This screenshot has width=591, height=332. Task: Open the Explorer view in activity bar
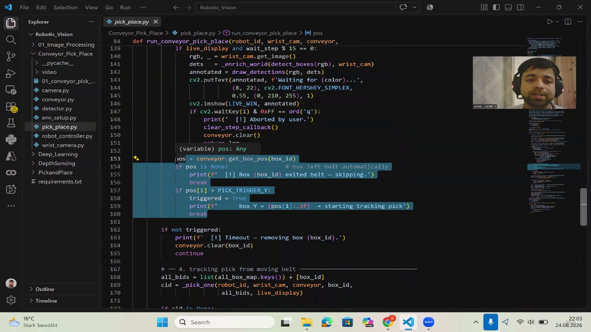point(11,23)
